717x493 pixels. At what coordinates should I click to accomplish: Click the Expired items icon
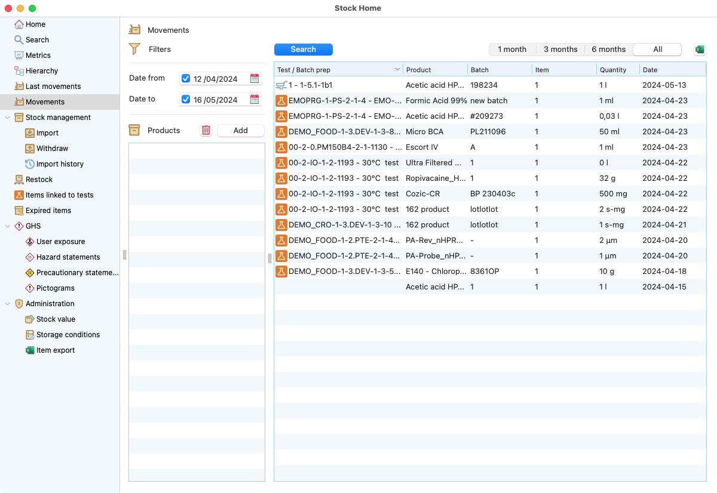pos(19,211)
